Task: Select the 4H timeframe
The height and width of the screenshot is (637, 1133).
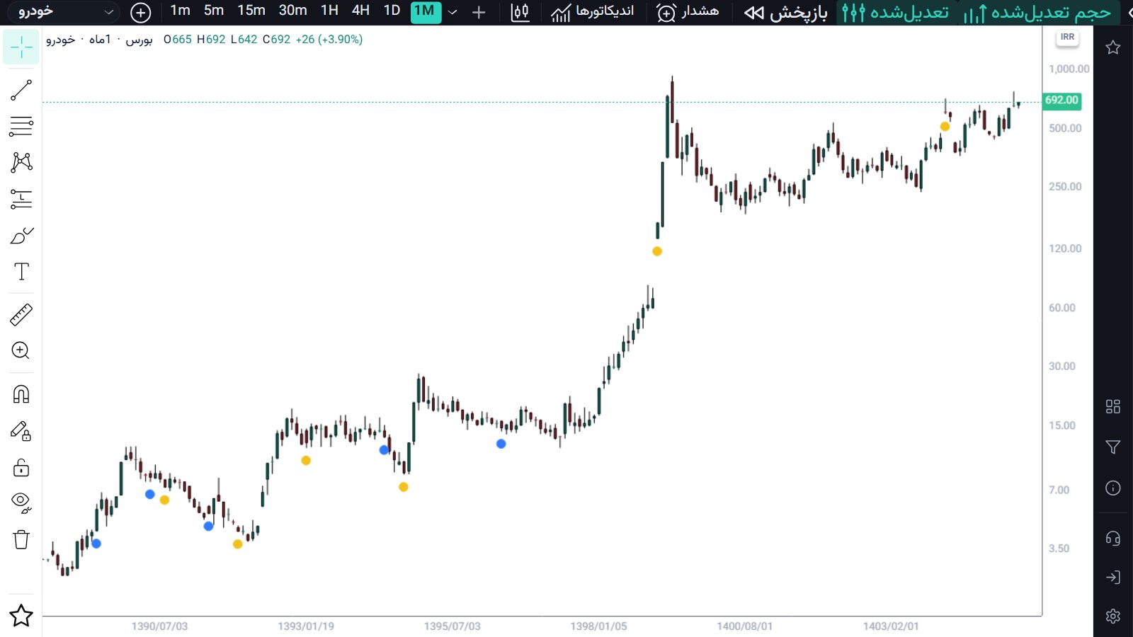Action: (x=360, y=11)
